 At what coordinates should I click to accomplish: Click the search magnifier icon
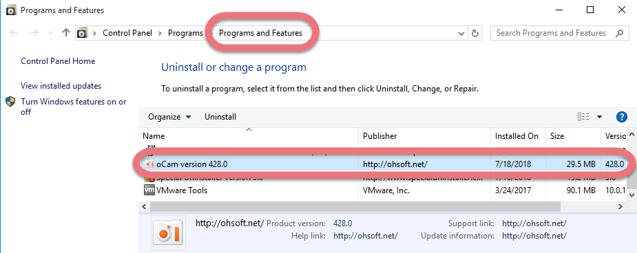tap(619, 33)
